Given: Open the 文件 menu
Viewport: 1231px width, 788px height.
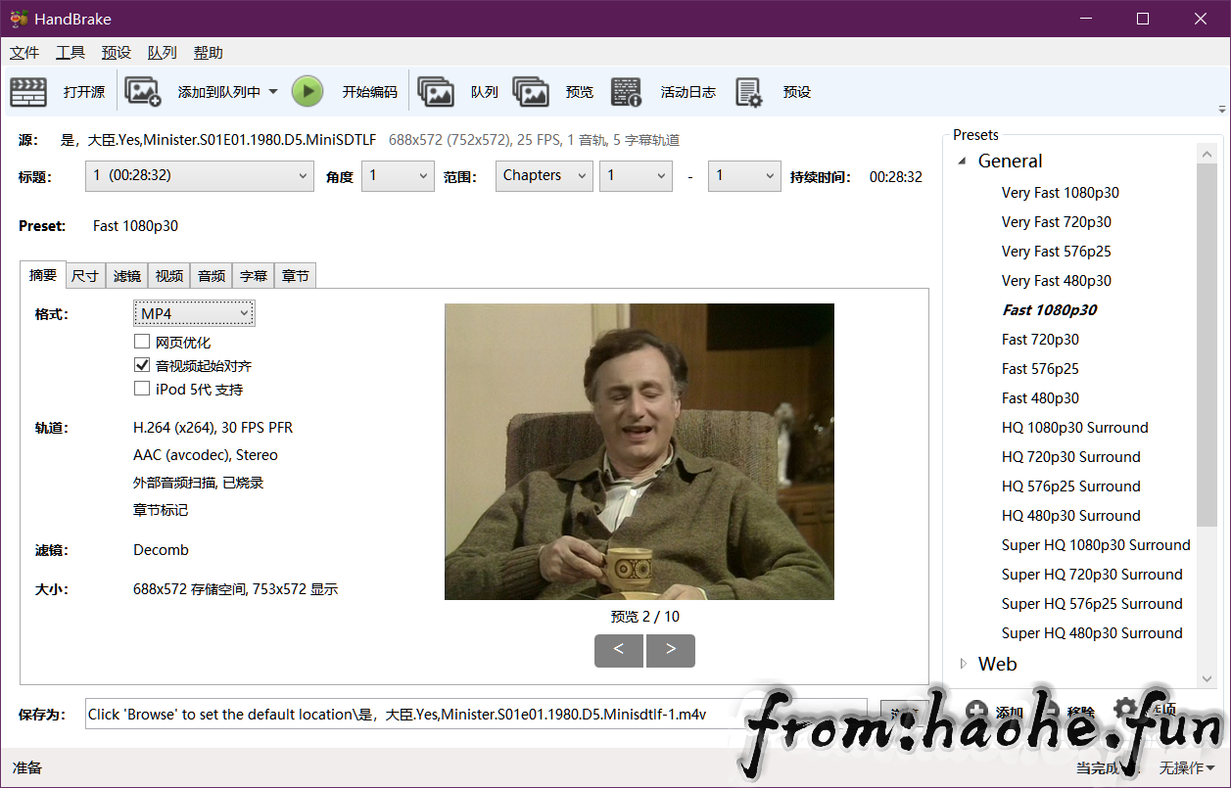Looking at the screenshot, I should (x=24, y=53).
